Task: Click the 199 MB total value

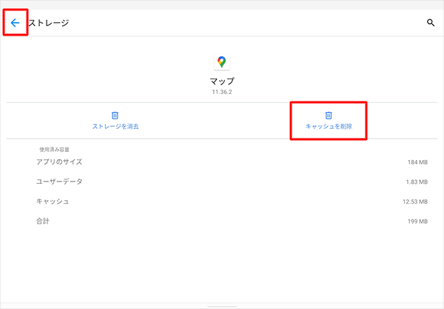Action: click(x=418, y=221)
